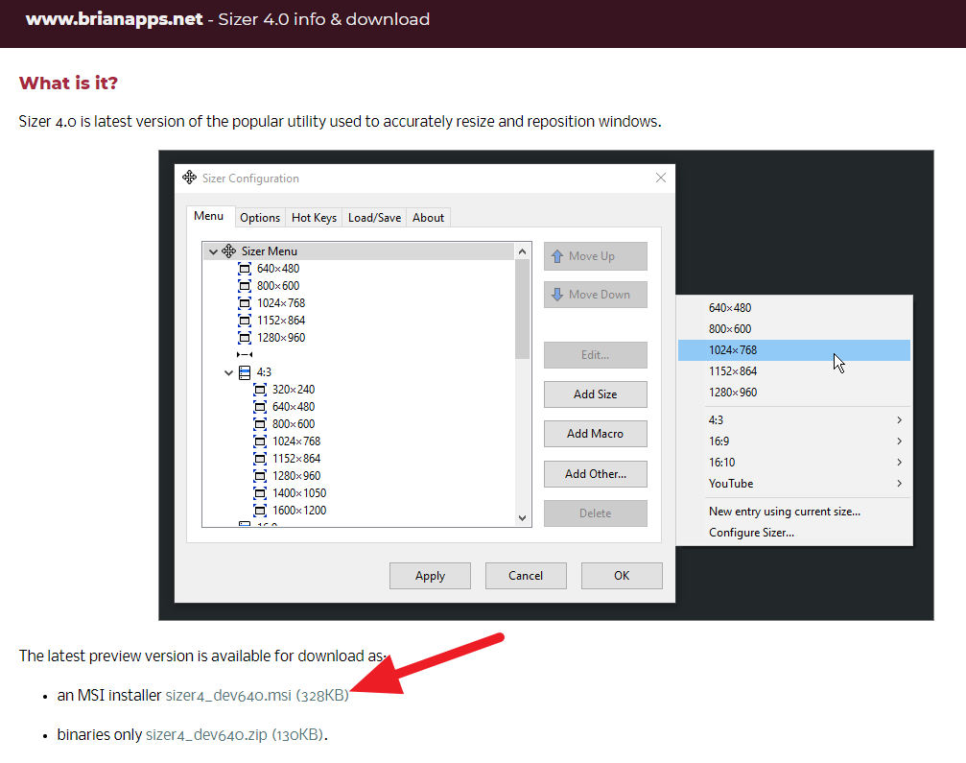966x763 pixels.
Task: Click the icon beside 4:3 group's 1152×864
Action: [260, 459]
